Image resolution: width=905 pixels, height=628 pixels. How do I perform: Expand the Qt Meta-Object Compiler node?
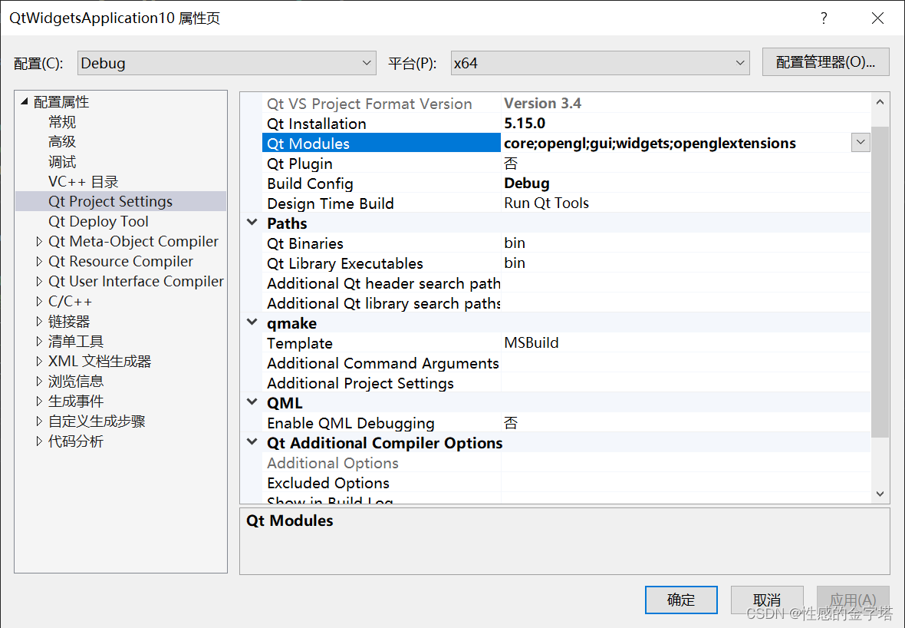39,241
